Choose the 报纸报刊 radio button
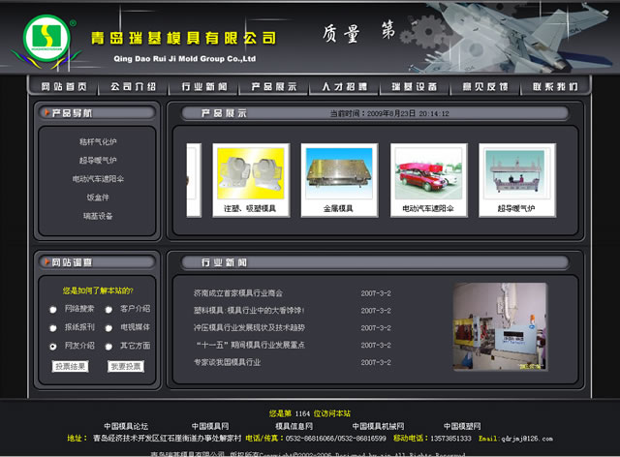Image resolution: width=620 pixels, height=457 pixels. (52, 327)
